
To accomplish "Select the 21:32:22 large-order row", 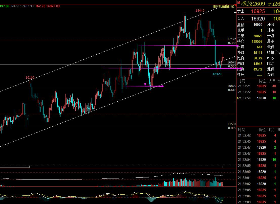I will pyautogui.click(x=259, y=92).
